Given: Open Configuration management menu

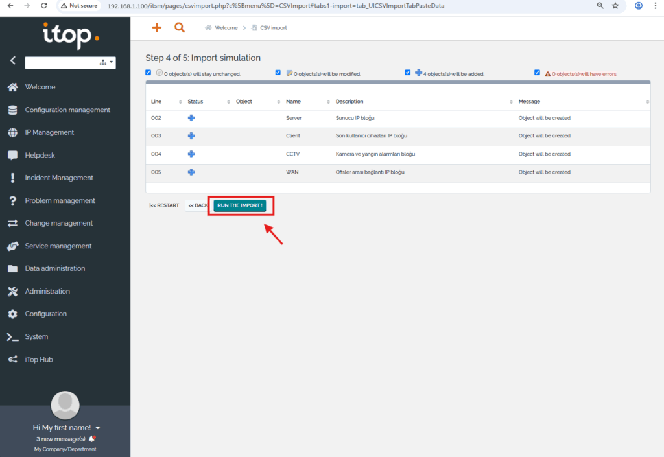Looking at the screenshot, I should click(67, 110).
